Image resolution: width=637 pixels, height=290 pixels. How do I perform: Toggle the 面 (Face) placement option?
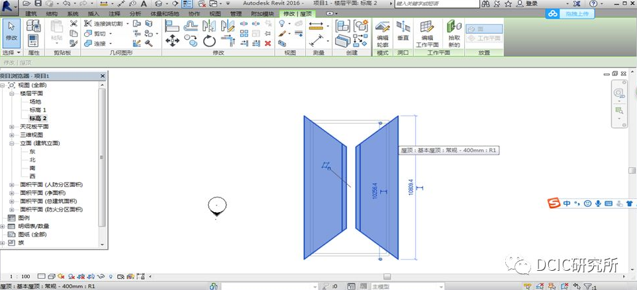484,29
